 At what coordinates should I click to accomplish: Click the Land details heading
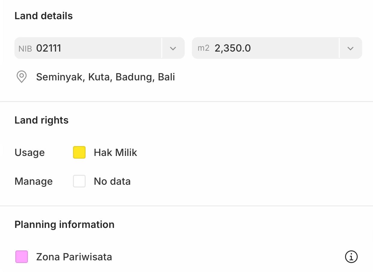tap(44, 16)
